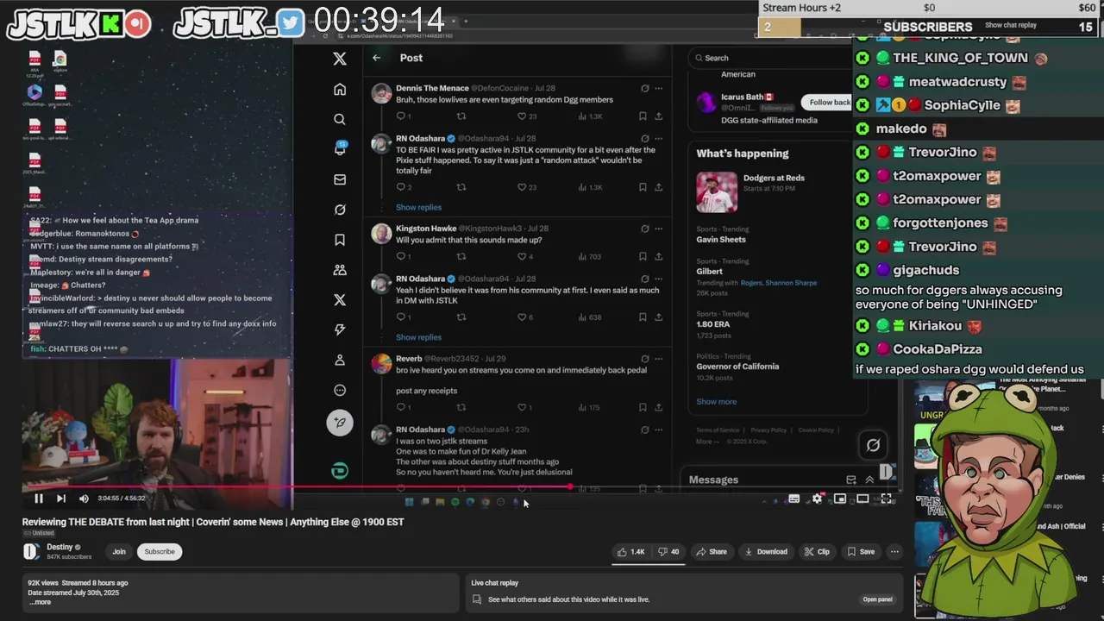Click the Clip button

(817, 552)
